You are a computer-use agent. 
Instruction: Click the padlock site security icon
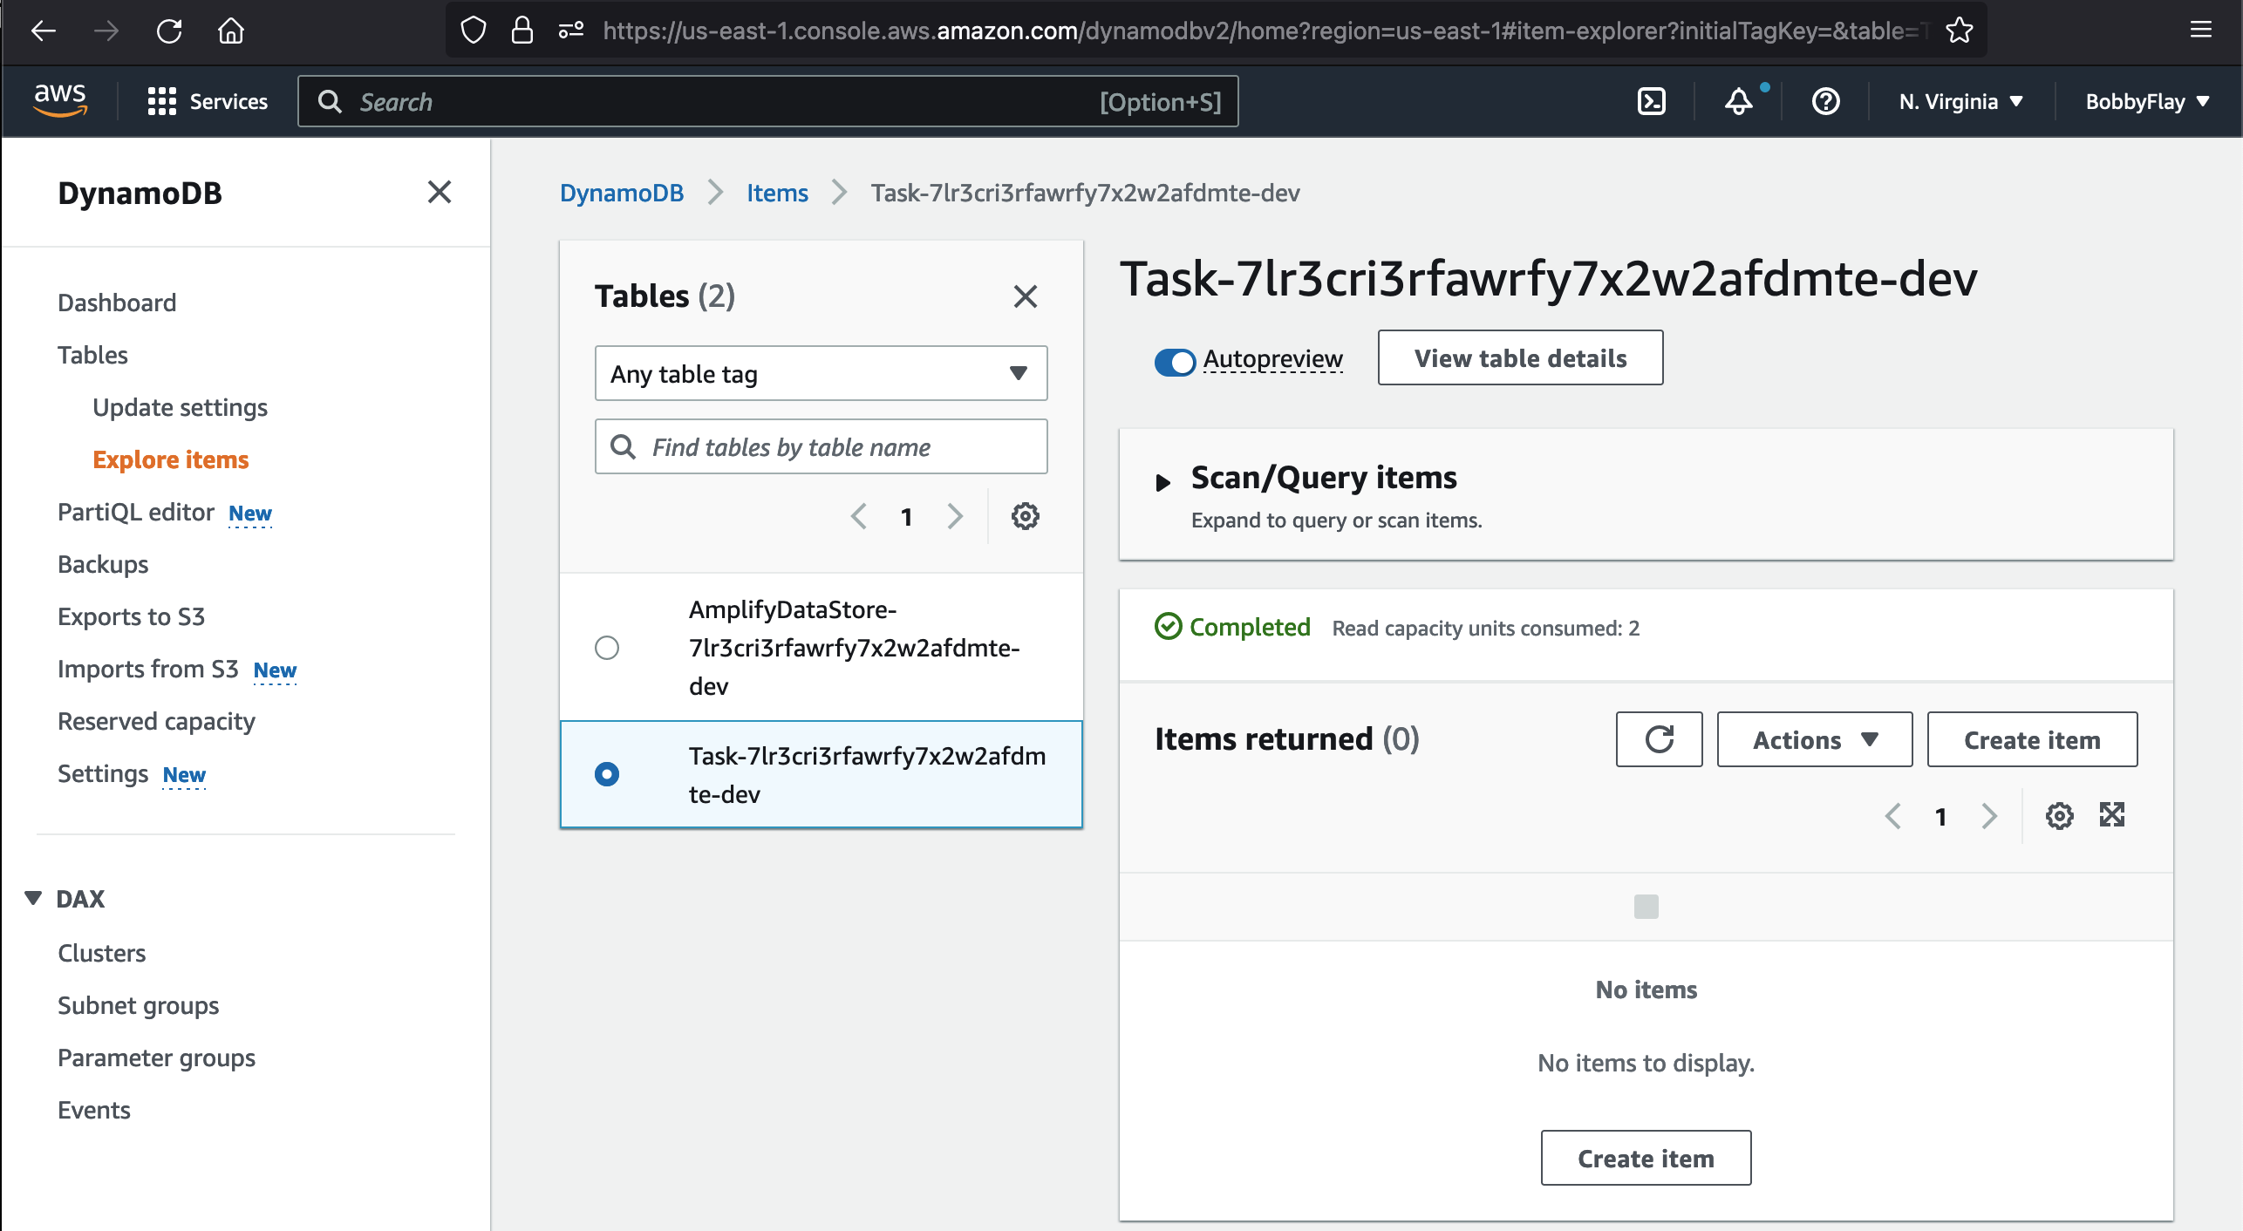pyautogui.click(x=522, y=31)
